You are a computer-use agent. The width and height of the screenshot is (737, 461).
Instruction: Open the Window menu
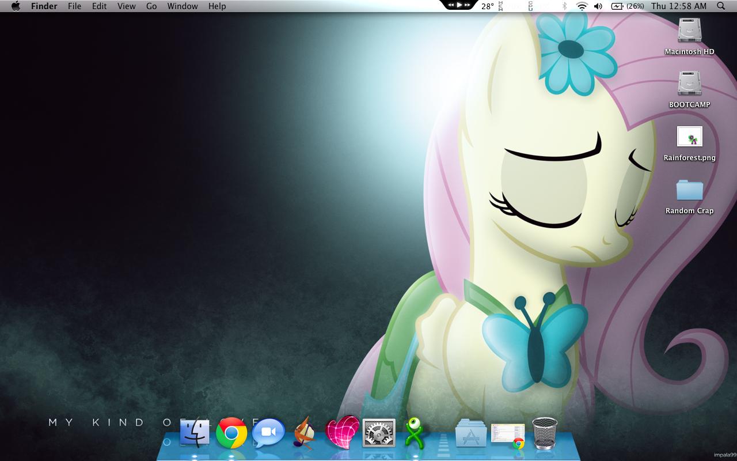(183, 6)
